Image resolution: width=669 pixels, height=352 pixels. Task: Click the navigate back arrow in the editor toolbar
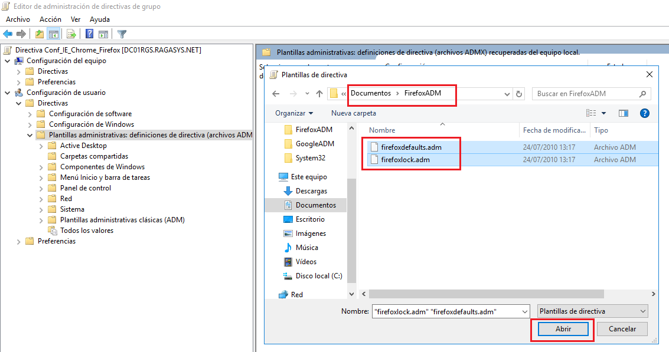click(7, 34)
